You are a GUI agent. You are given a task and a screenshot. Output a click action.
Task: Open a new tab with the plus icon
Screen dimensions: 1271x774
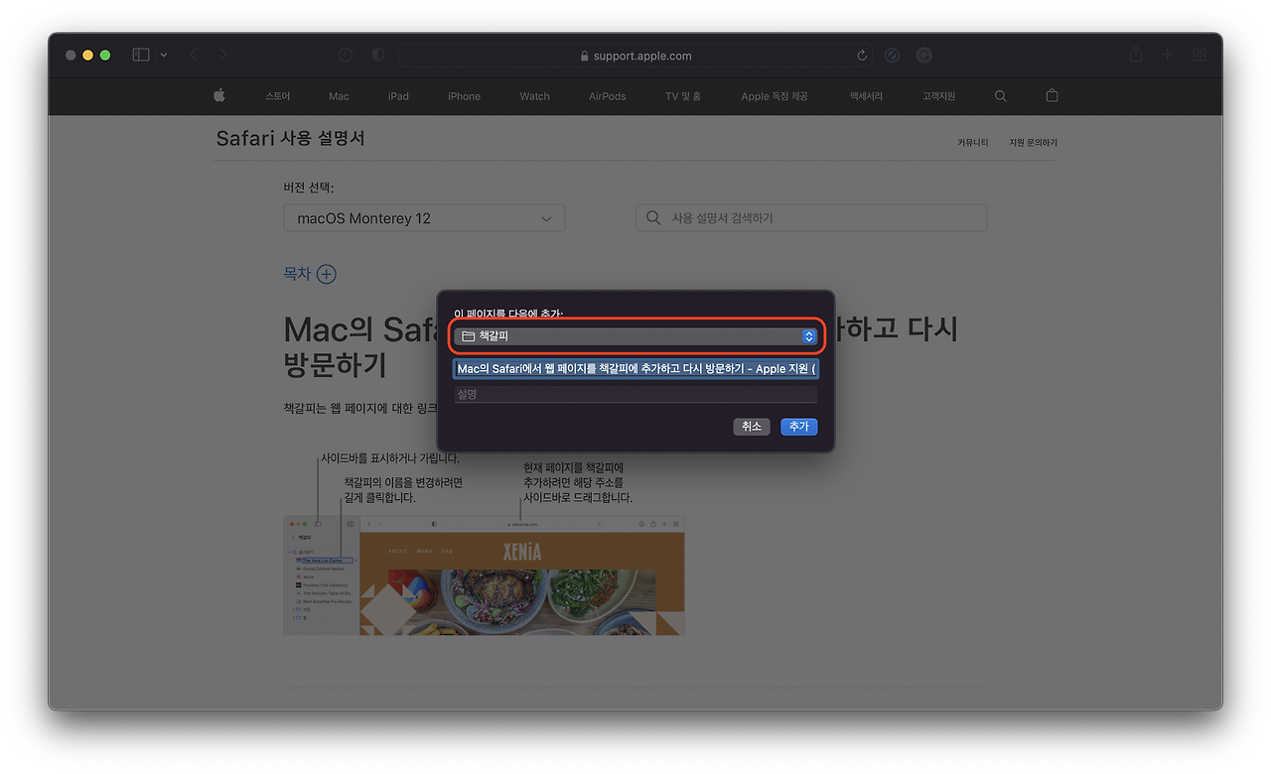pyautogui.click(x=1167, y=55)
